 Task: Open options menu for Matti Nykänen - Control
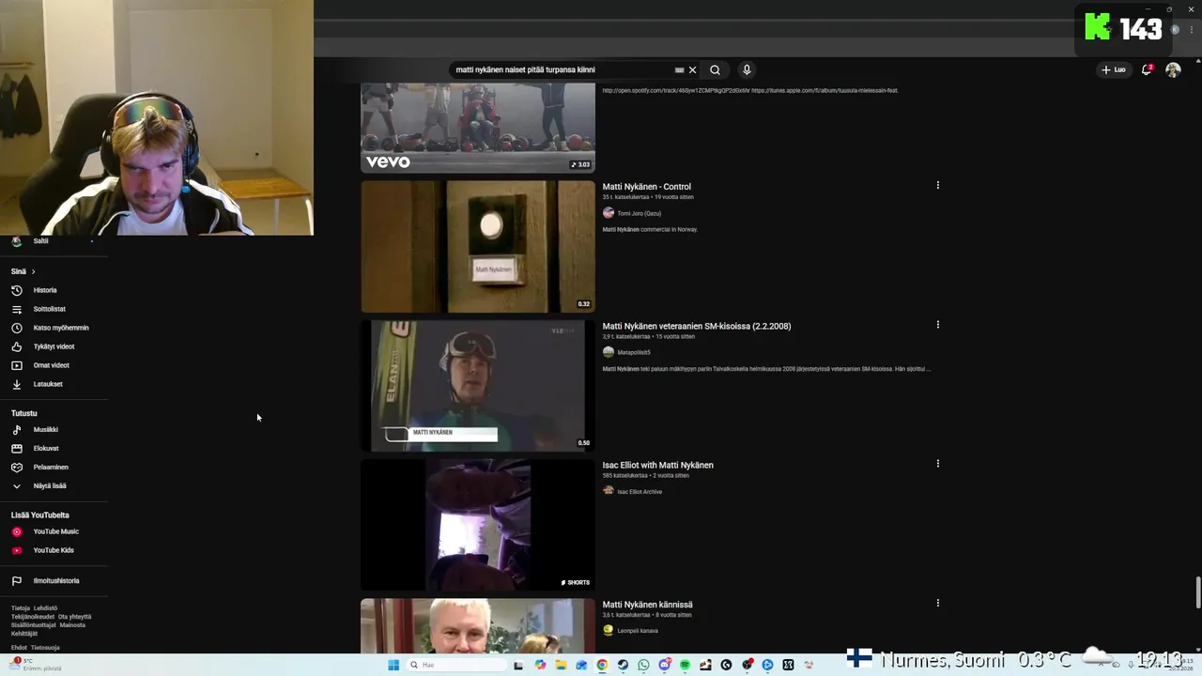(x=937, y=185)
